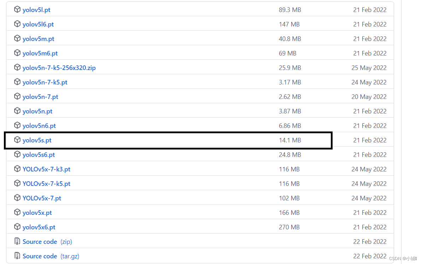This screenshot has height=264, width=422.
Task: Select the 69 MB size value
Action: point(287,54)
